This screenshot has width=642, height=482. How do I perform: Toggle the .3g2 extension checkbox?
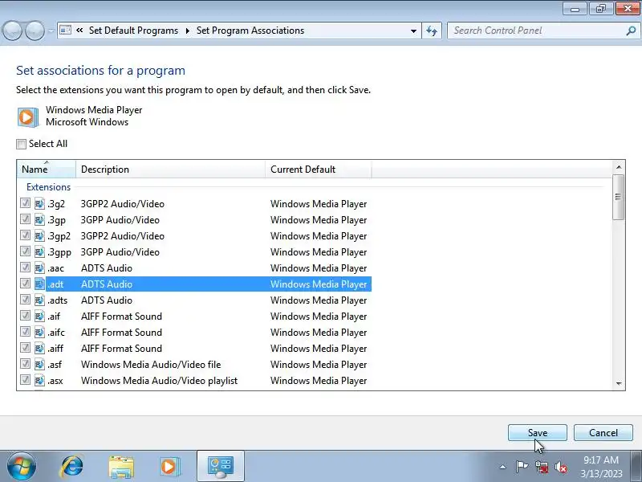point(26,203)
